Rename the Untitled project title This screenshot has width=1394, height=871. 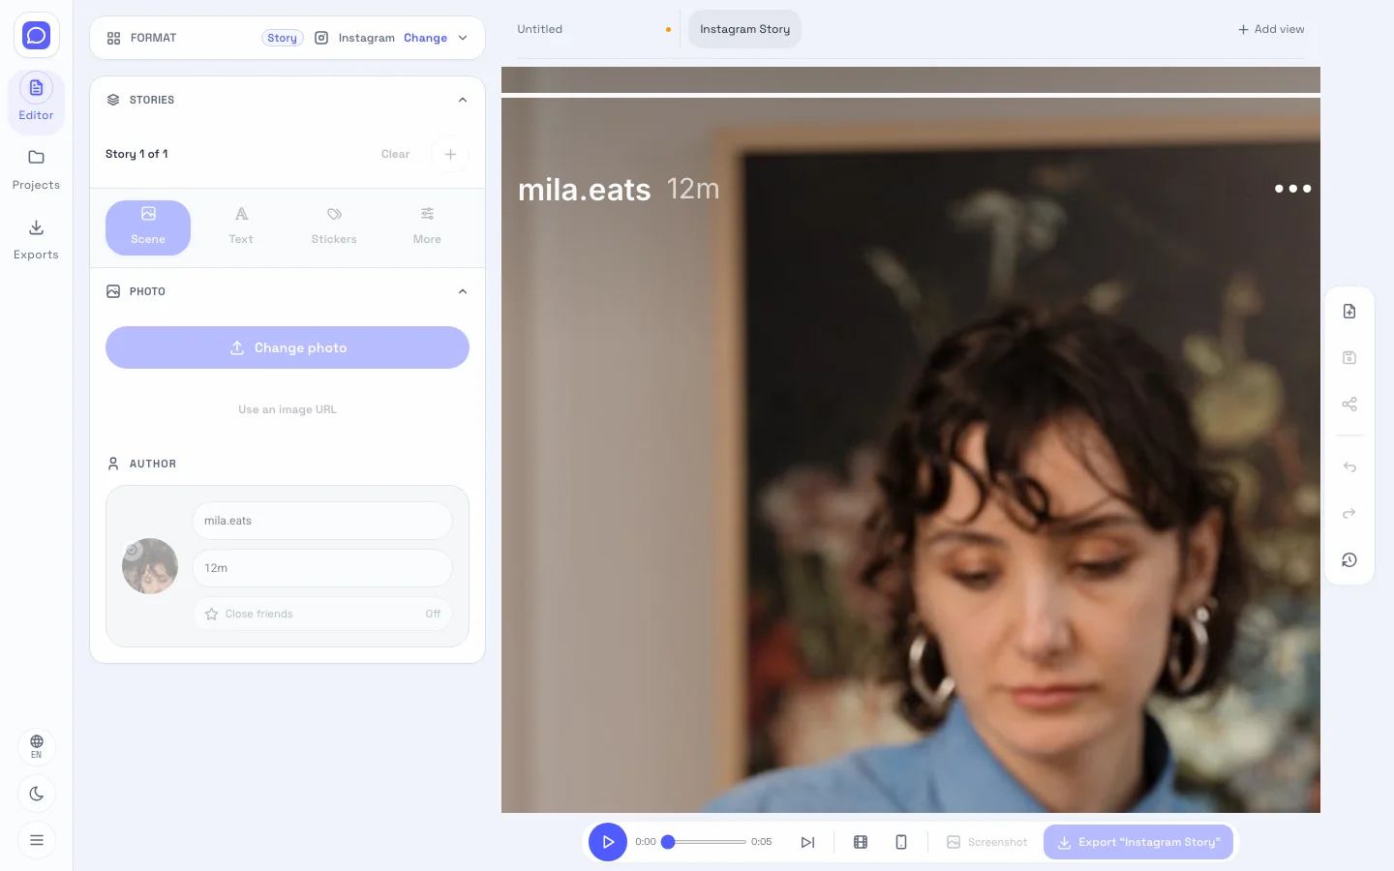pyautogui.click(x=539, y=29)
